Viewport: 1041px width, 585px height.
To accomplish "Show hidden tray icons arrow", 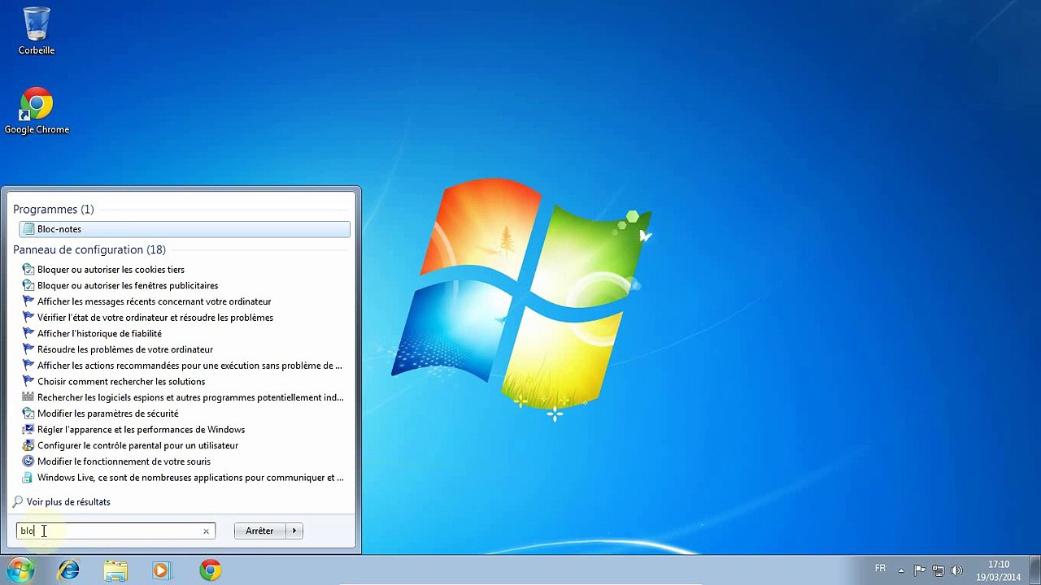I will click(x=901, y=570).
